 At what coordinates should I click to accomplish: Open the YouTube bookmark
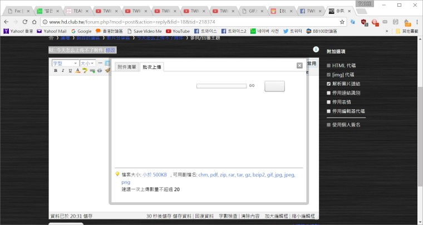178,31
